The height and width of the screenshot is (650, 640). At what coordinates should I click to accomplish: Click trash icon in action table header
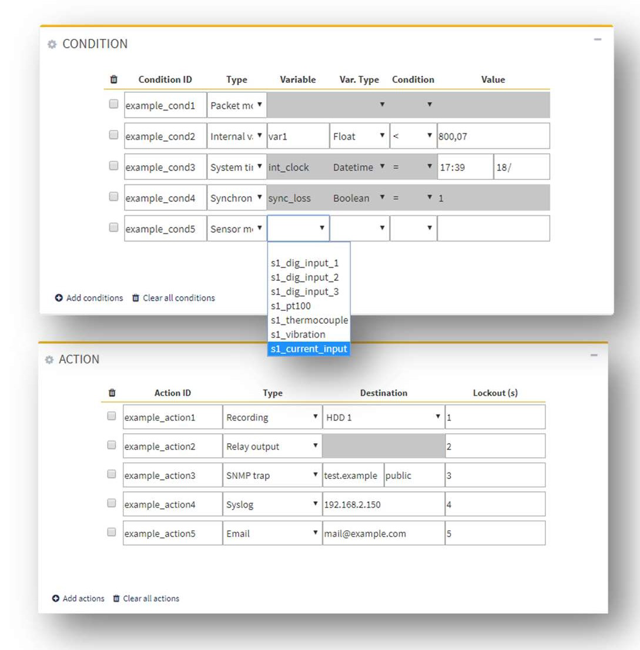(112, 393)
